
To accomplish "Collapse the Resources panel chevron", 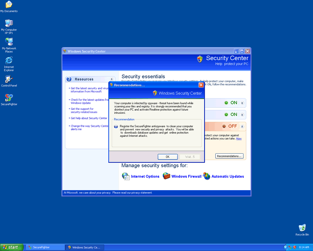I will point(112,79).
